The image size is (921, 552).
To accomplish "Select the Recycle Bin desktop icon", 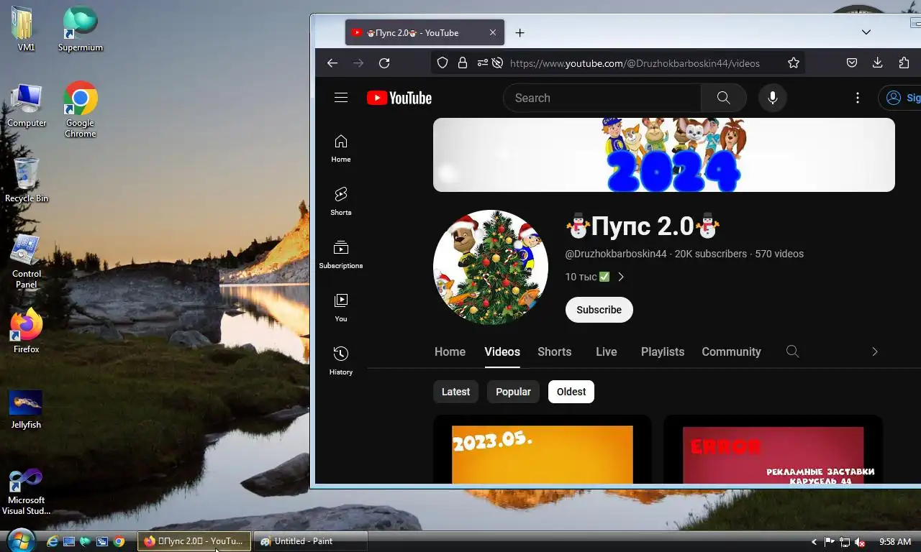I will coord(27,180).
